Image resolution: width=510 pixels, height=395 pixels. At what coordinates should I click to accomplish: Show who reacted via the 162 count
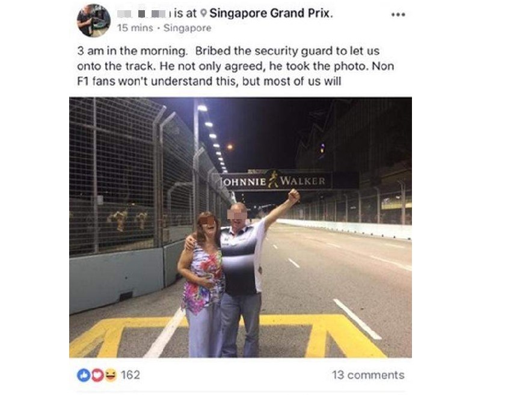pyautogui.click(x=131, y=375)
